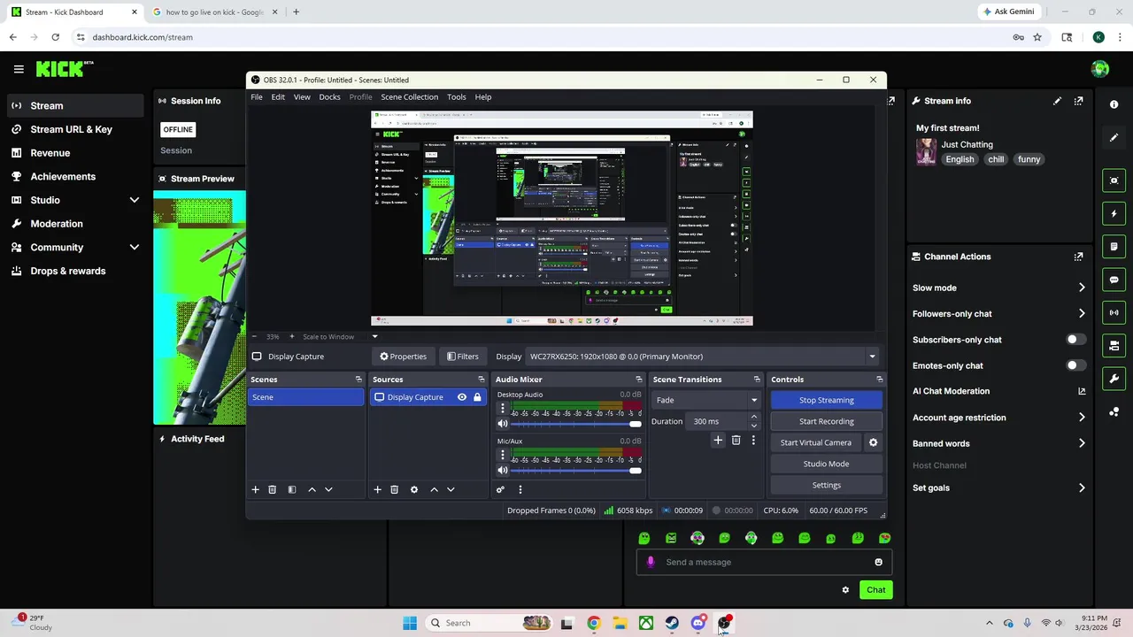
Task: Toggle Emotes-only chat switch
Action: [1075, 365]
